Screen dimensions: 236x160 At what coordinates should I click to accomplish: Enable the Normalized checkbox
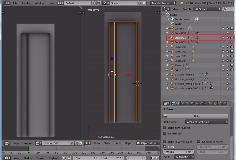click(165, 133)
